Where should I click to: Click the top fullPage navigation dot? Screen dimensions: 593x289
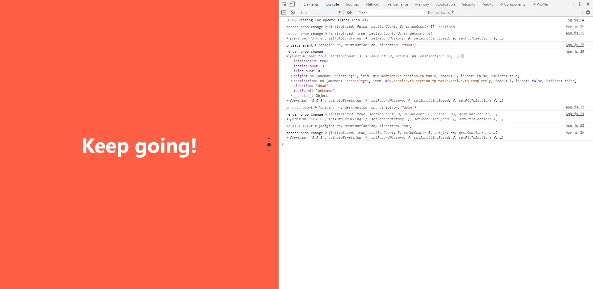point(269,138)
